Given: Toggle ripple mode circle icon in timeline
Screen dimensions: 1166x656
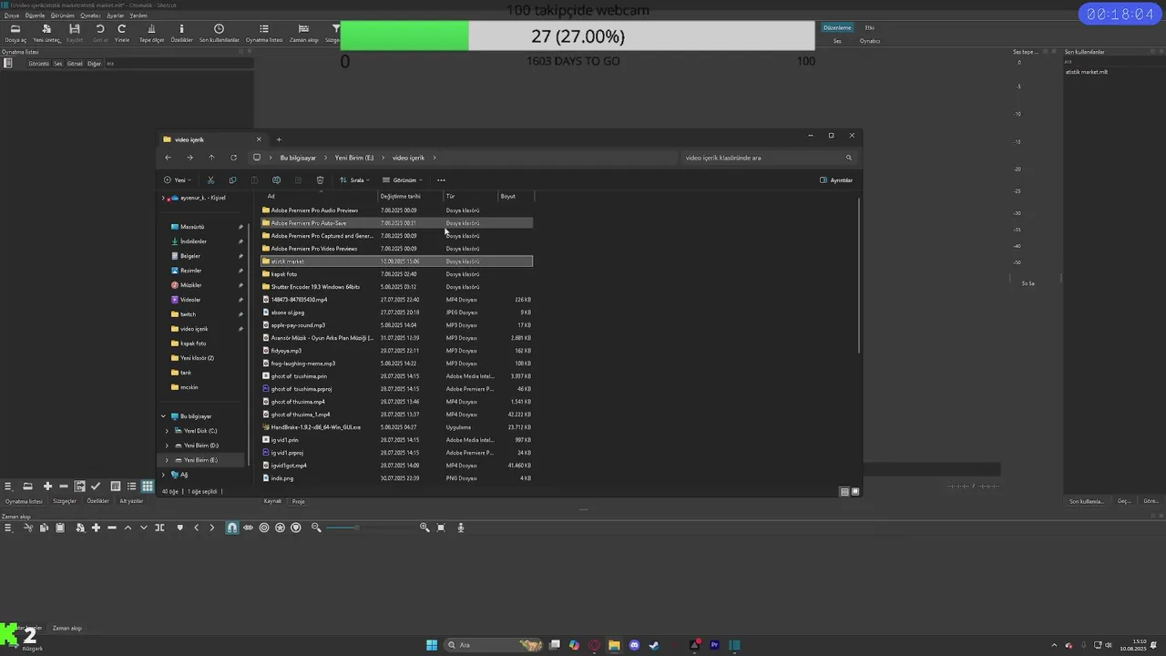Looking at the screenshot, I should tap(264, 528).
